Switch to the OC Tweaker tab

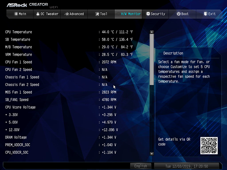point(47,14)
